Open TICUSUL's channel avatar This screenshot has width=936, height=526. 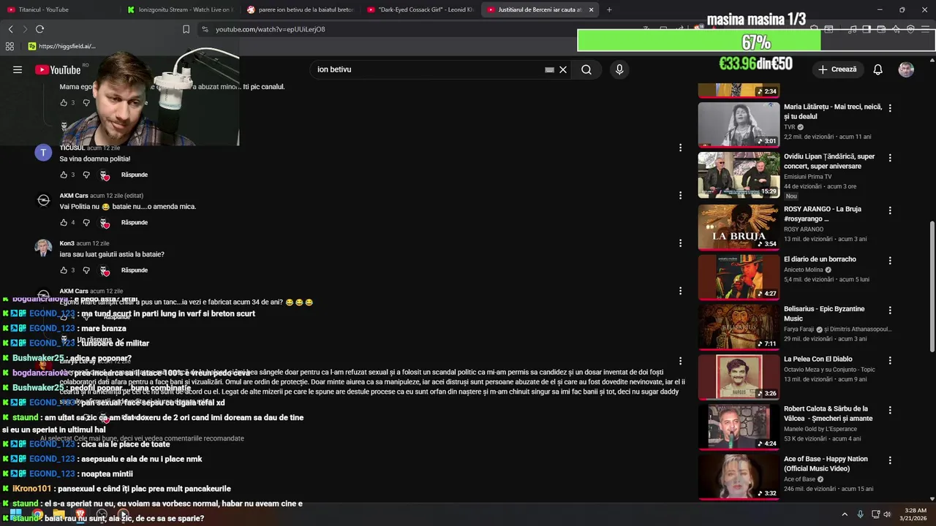(43, 153)
